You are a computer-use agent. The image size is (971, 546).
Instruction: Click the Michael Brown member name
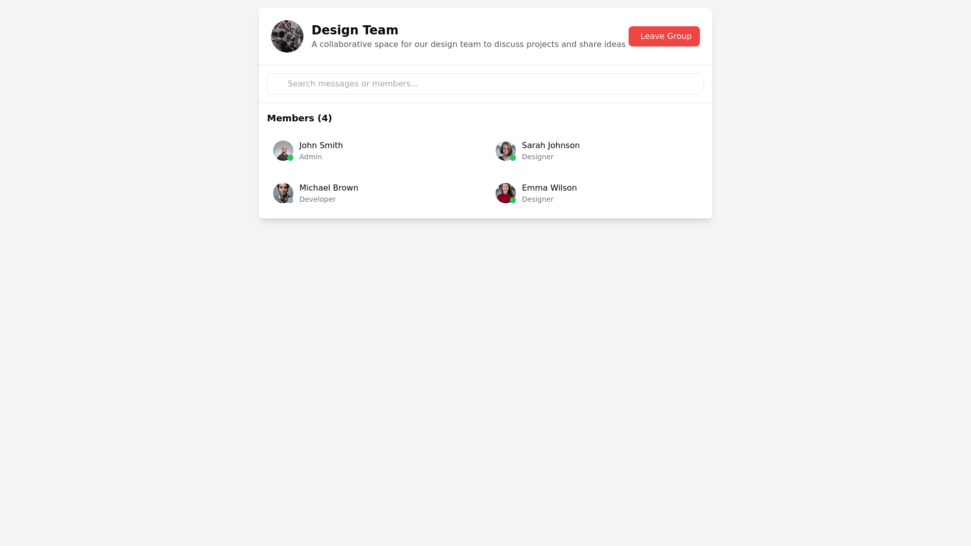pyautogui.click(x=329, y=188)
